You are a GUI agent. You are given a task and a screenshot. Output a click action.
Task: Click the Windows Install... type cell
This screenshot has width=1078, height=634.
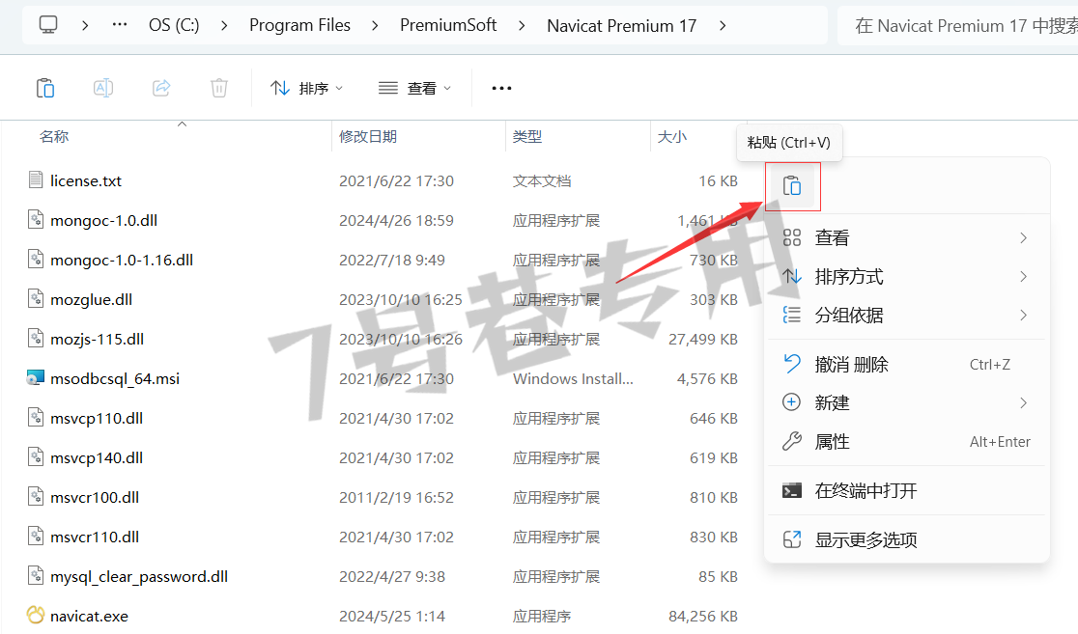pyautogui.click(x=574, y=378)
